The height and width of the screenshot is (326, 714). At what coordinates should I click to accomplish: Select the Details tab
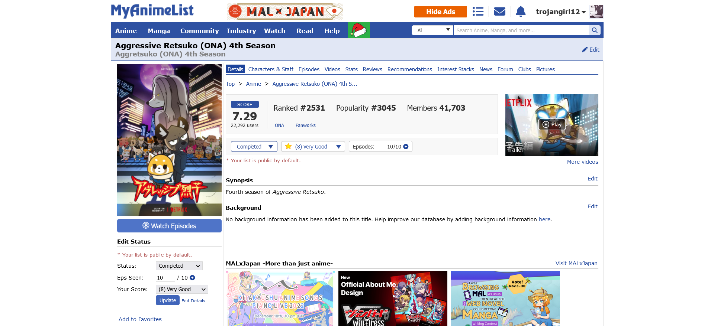[x=235, y=69]
